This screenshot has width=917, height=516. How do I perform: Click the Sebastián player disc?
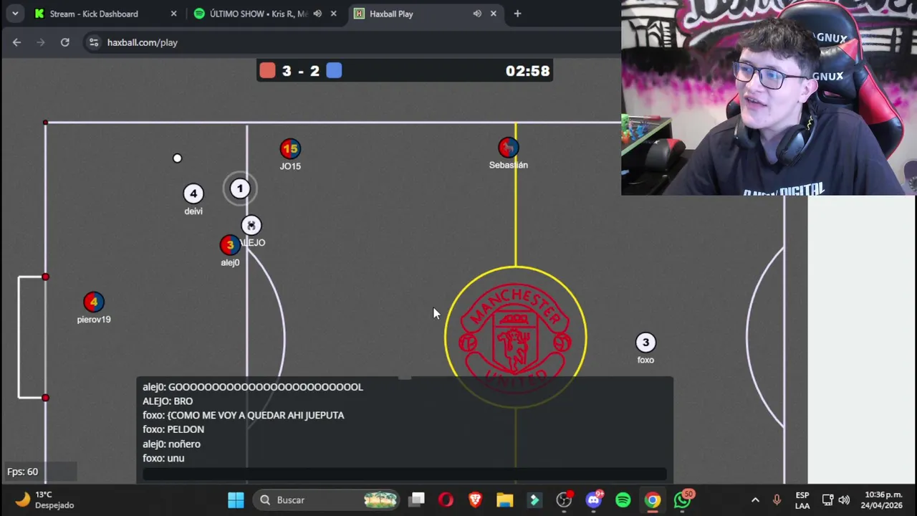tap(508, 148)
